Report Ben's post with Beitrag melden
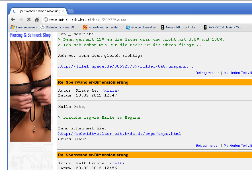Image resolution: width=252 pixels, height=170 pixels. [x=208, y=73]
